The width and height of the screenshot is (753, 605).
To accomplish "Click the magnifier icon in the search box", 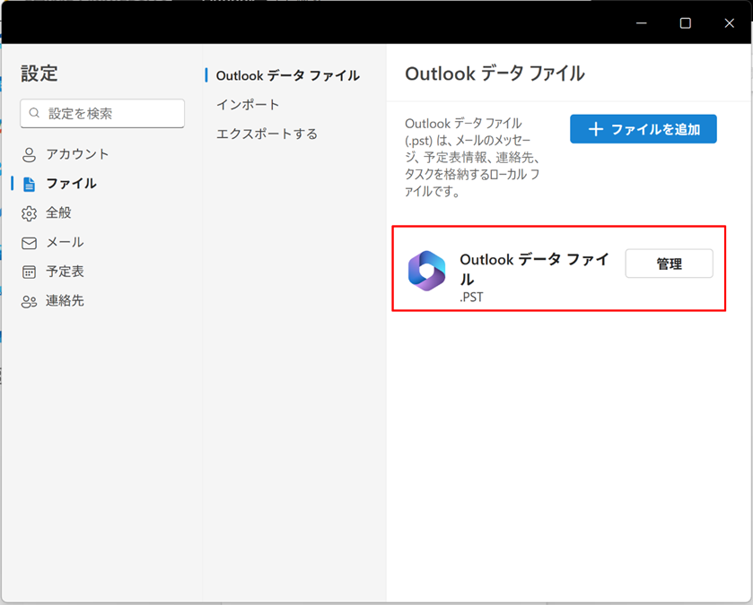I will coord(35,114).
